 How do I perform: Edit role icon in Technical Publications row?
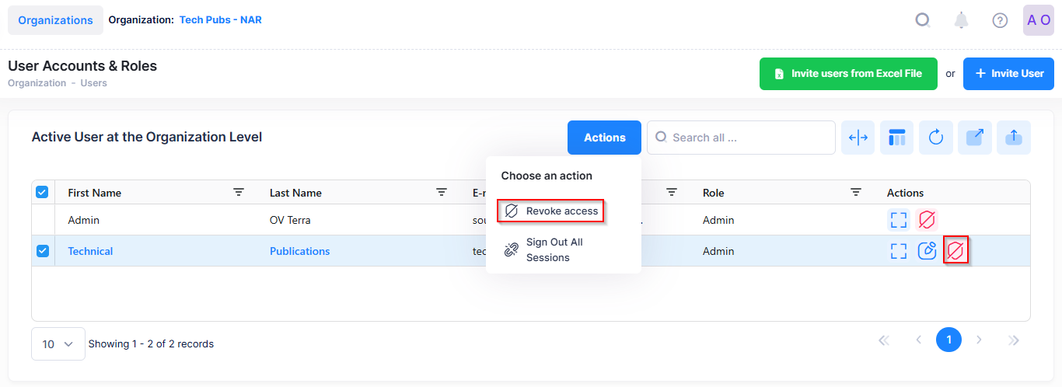coord(927,251)
